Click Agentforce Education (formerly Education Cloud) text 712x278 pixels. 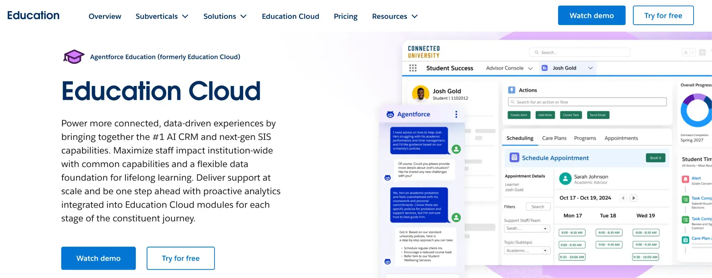[x=165, y=57]
